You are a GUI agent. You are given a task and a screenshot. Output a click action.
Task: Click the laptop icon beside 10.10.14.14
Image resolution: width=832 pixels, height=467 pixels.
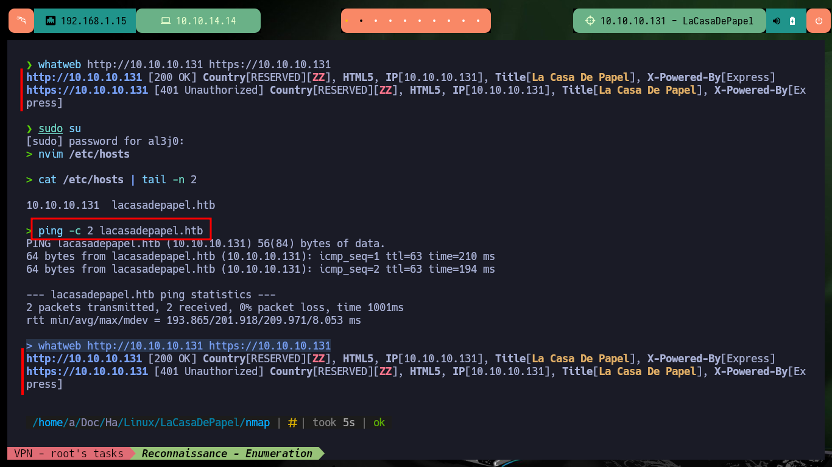pyautogui.click(x=166, y=21)
